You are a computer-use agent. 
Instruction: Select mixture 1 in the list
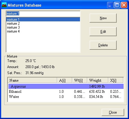coord(43,19)
